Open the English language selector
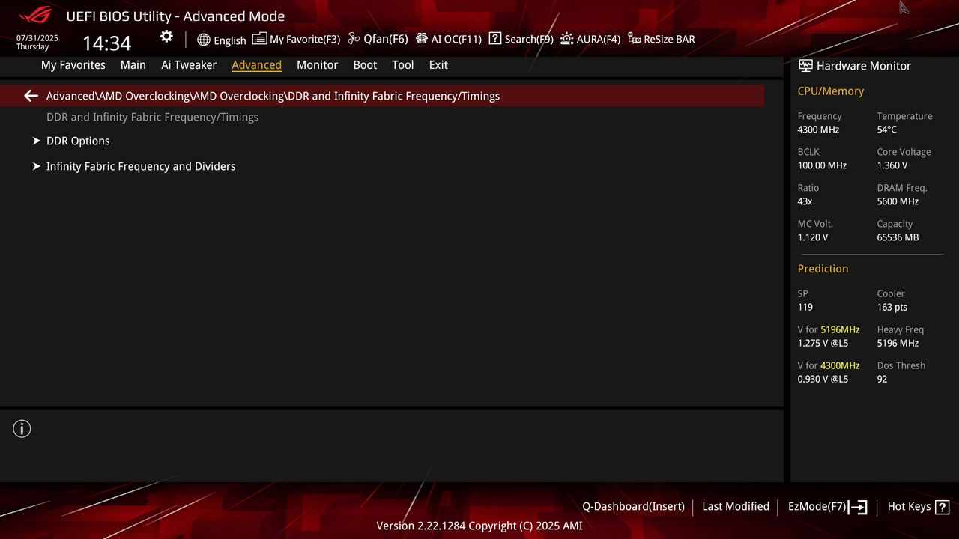The width and height of the screenshot is (959, 539). (222, 40)
